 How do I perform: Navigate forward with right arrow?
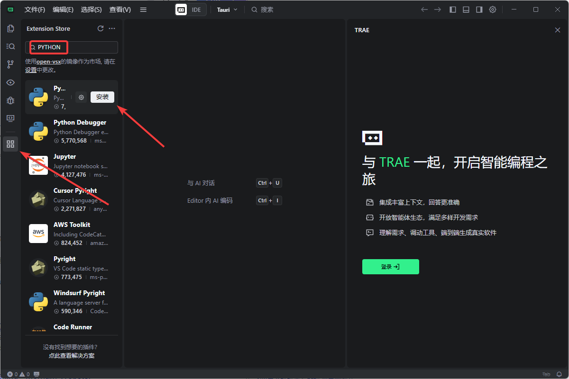[438, 9]
